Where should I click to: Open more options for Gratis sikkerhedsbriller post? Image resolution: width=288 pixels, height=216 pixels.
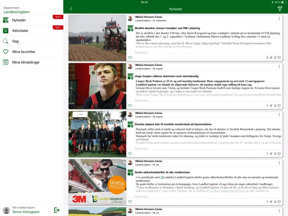point(279,163)
